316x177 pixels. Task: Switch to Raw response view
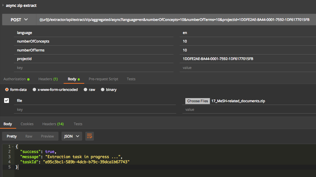(29, 136)
